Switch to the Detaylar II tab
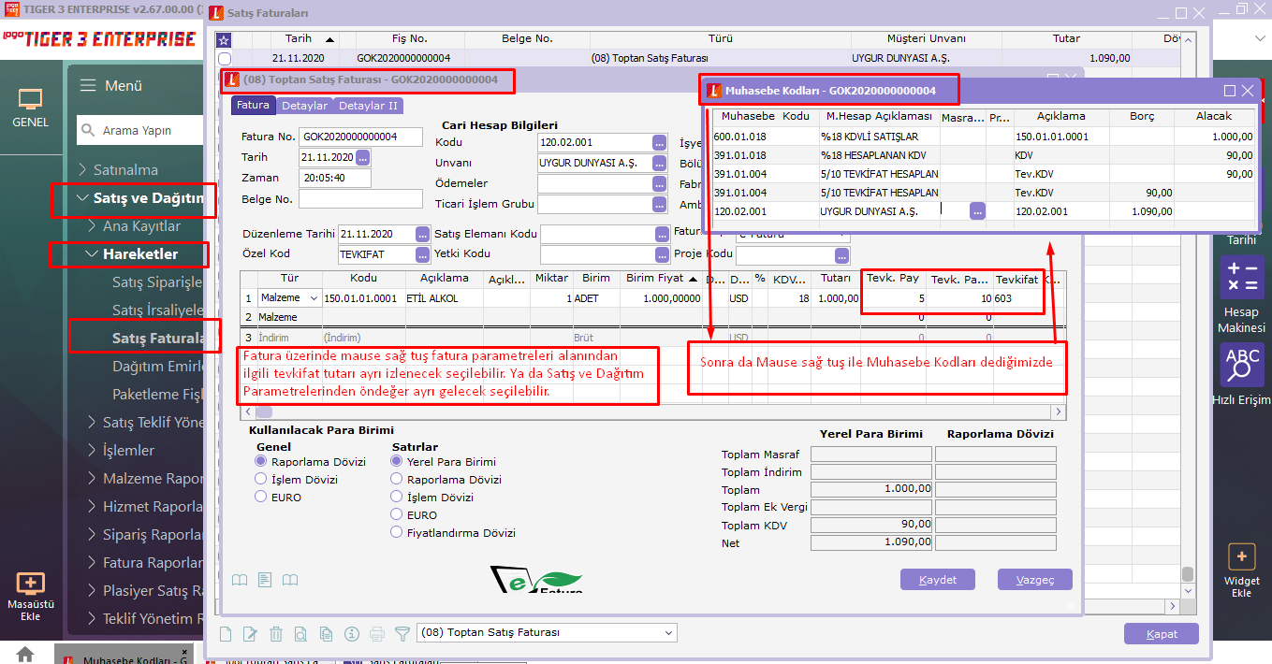Viewport: 1272px width, 664px height. [x=368, y=106]
